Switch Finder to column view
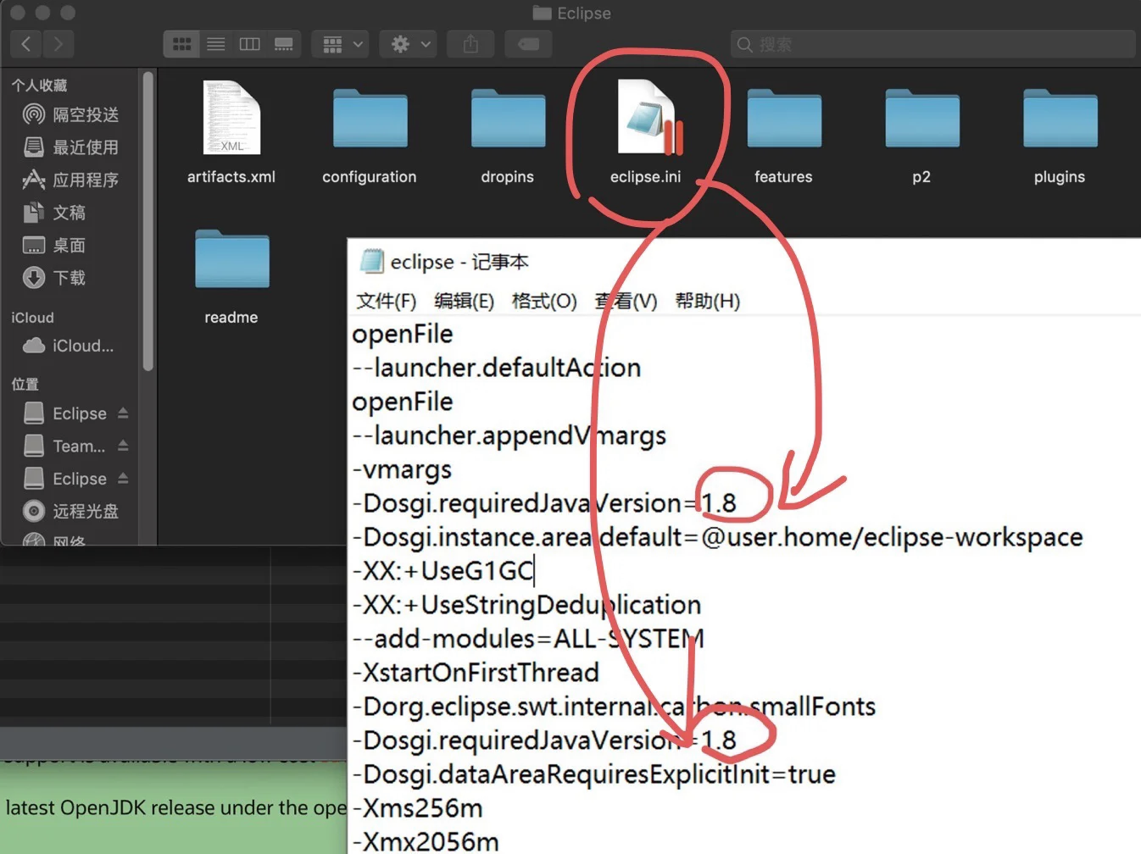 [249, 44]
